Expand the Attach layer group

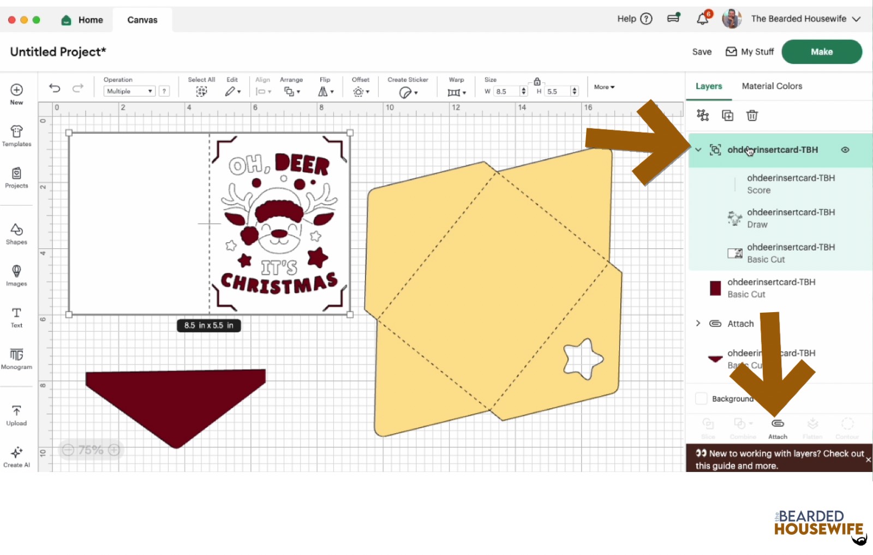[698, 323]
